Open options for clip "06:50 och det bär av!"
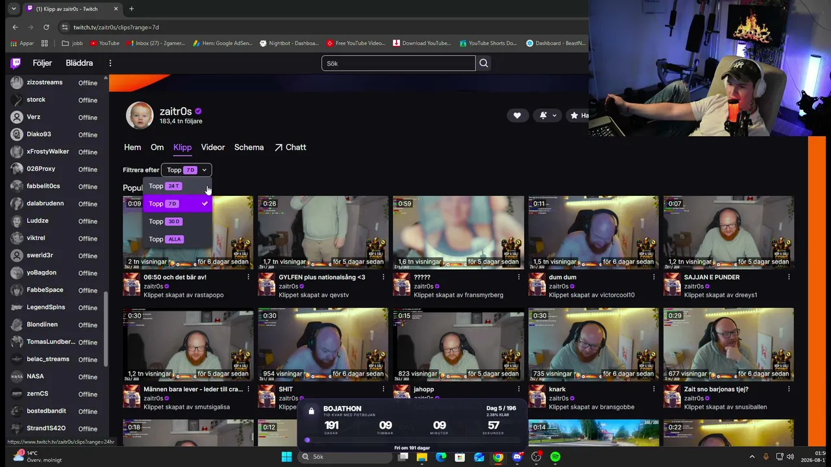Screen dimensions: 831x467 click(248, 277)
